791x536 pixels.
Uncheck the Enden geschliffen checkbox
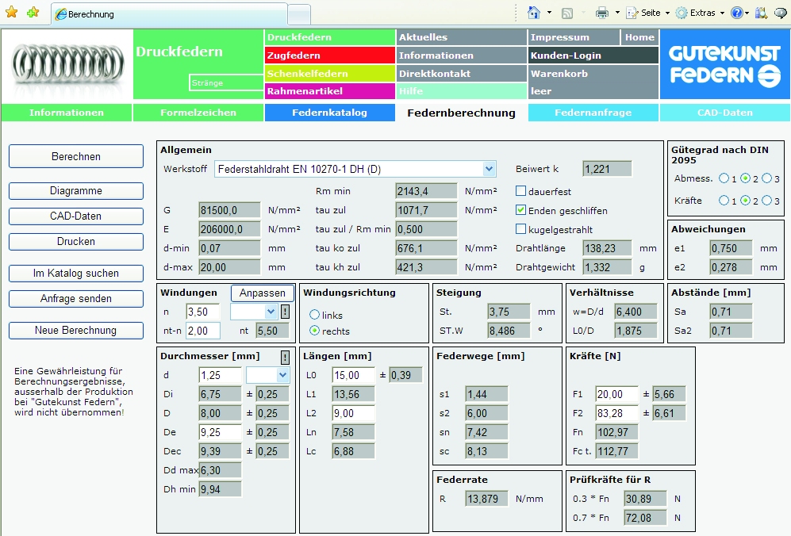point(521,210)
